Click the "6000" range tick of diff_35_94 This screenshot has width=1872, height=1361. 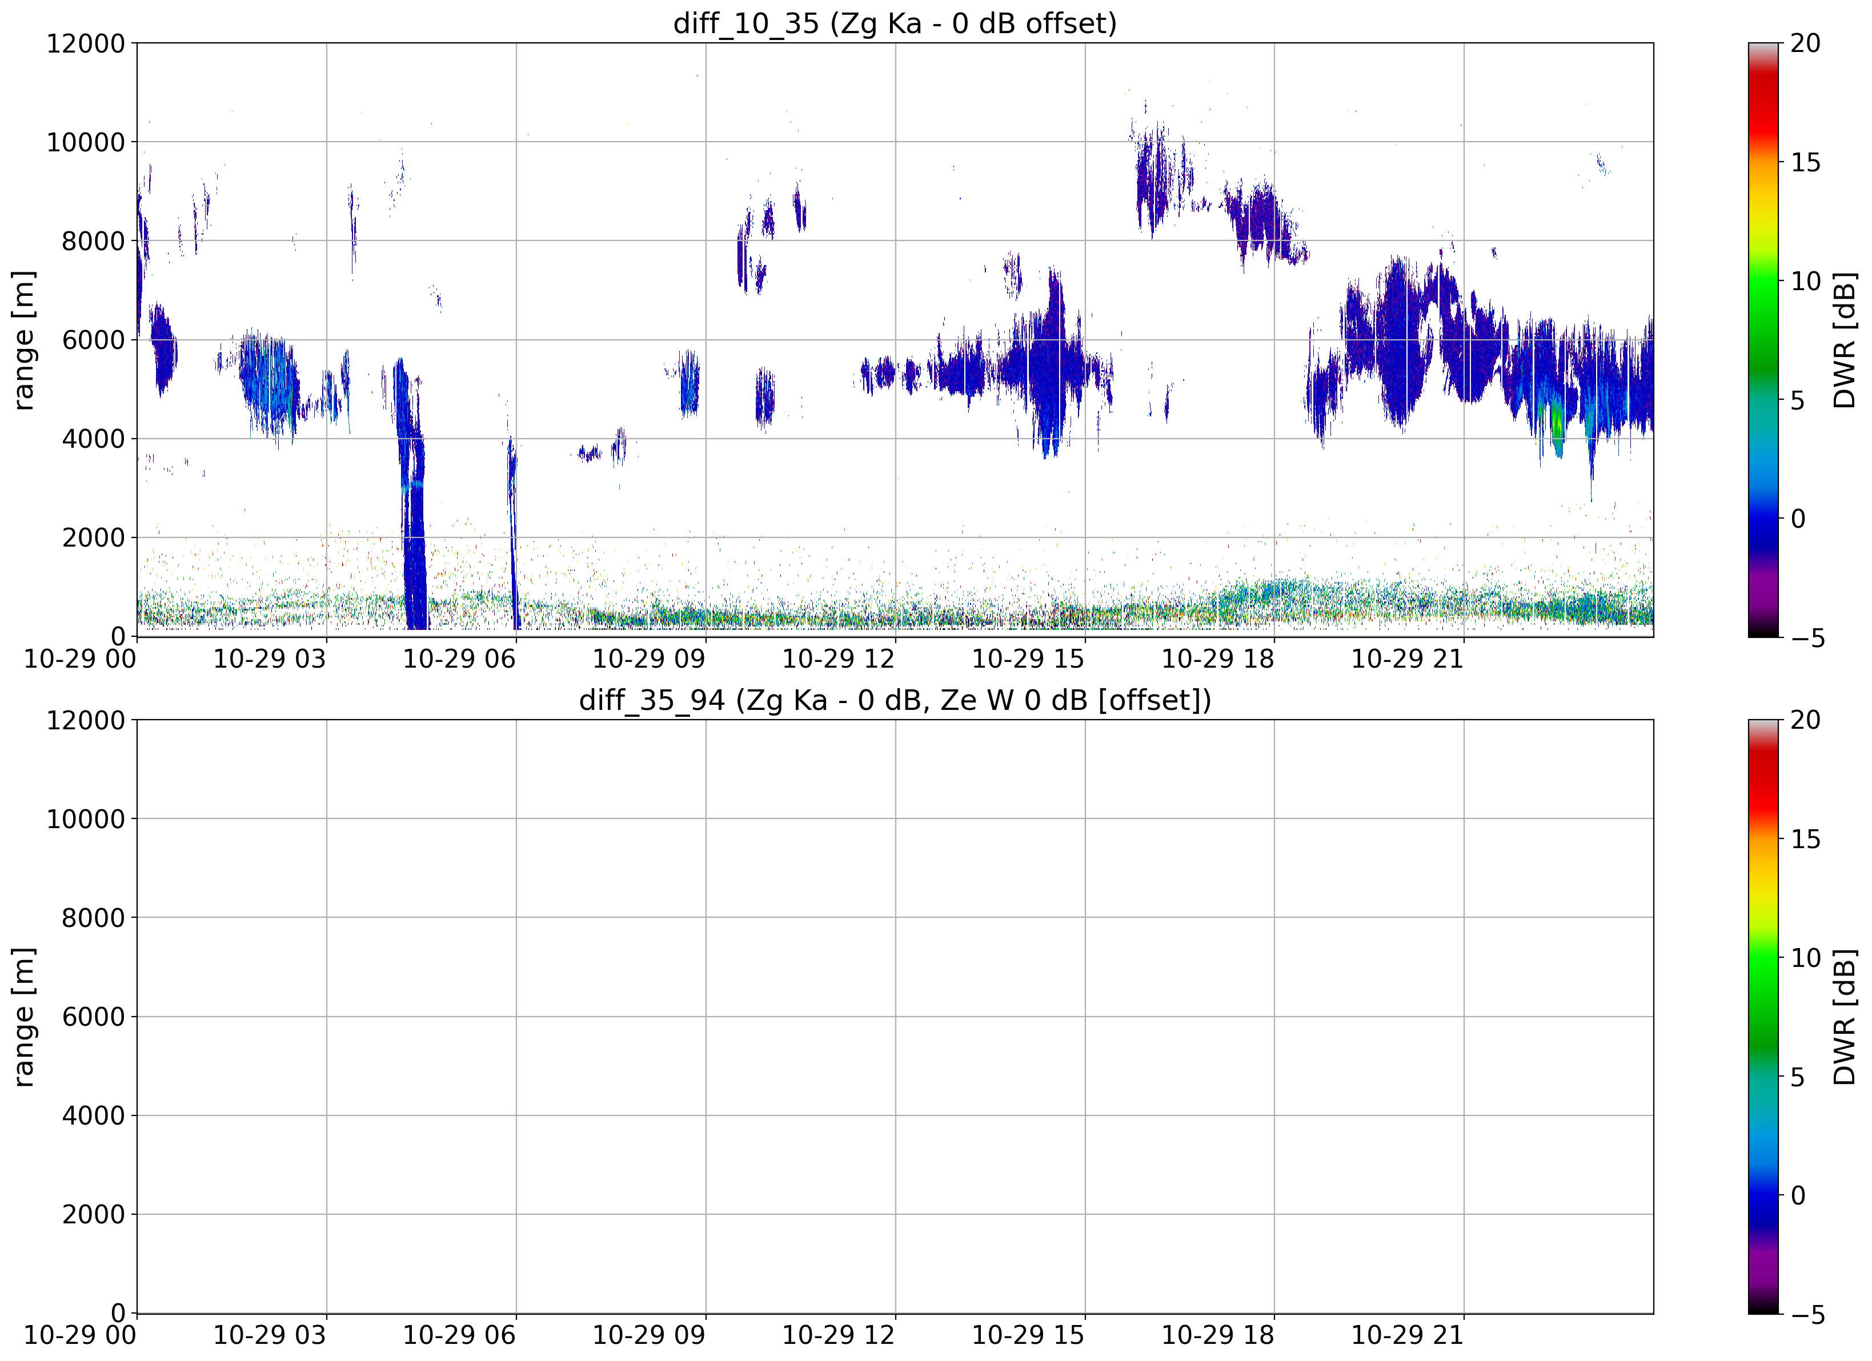point(93,1016)
